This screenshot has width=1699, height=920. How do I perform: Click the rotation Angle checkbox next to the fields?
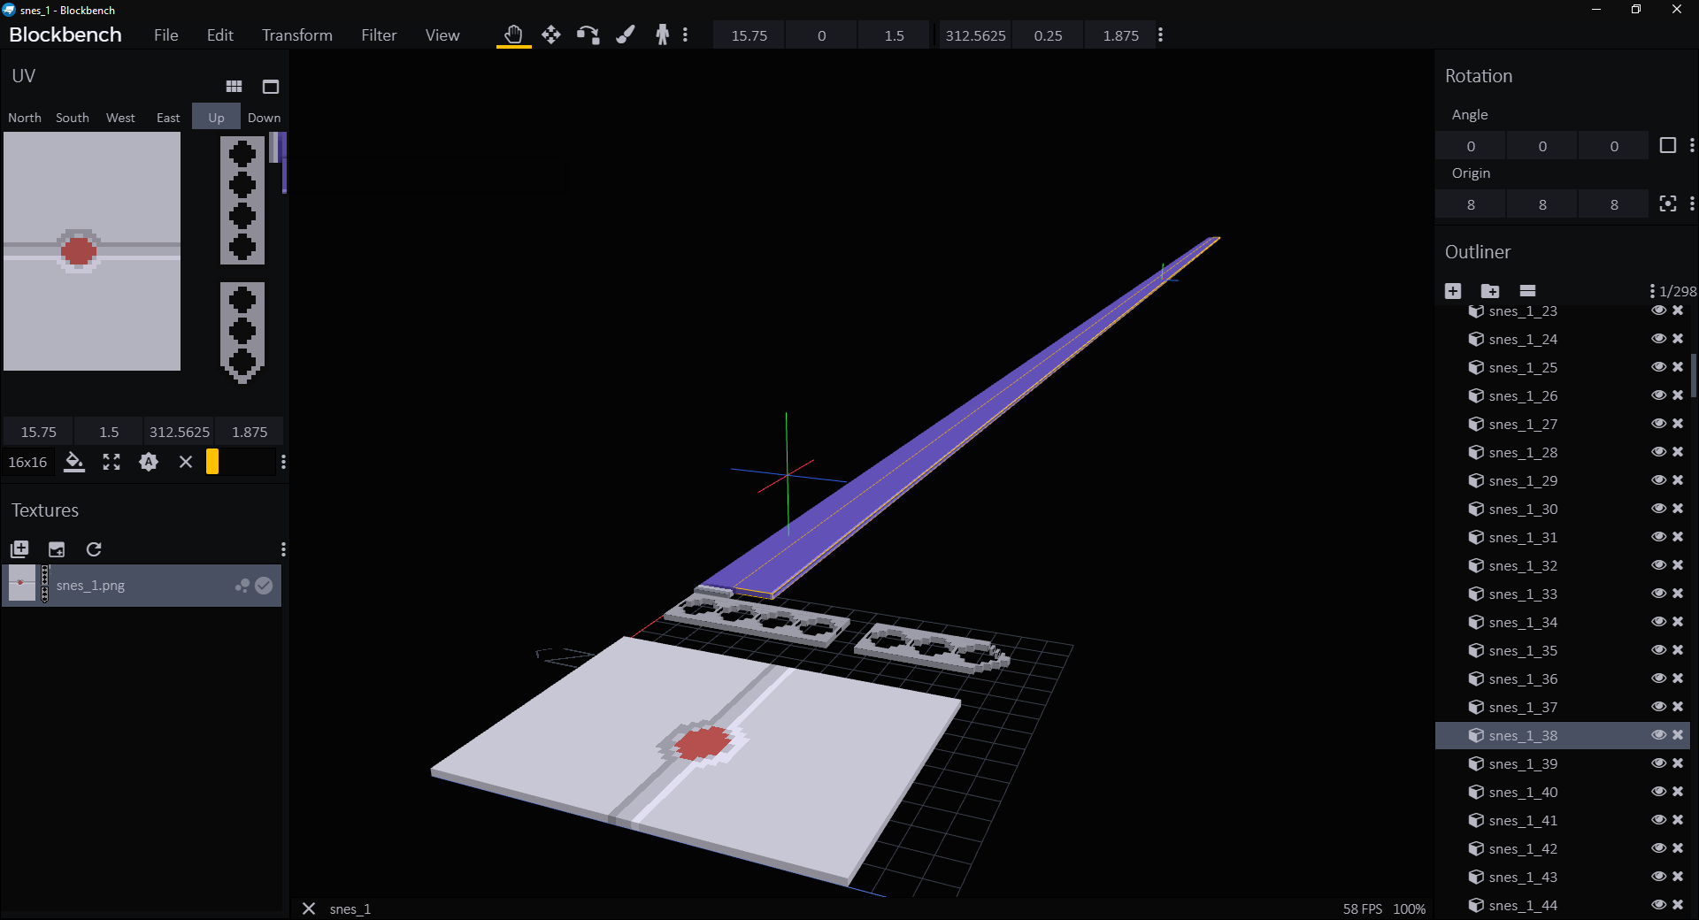(1668, 145)
